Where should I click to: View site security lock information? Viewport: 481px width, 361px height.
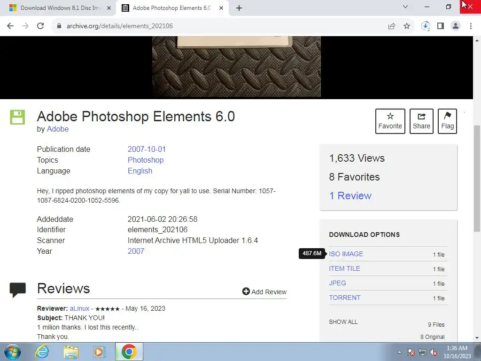59,26
